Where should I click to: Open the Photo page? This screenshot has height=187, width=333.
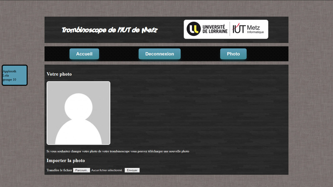point(233,54)
